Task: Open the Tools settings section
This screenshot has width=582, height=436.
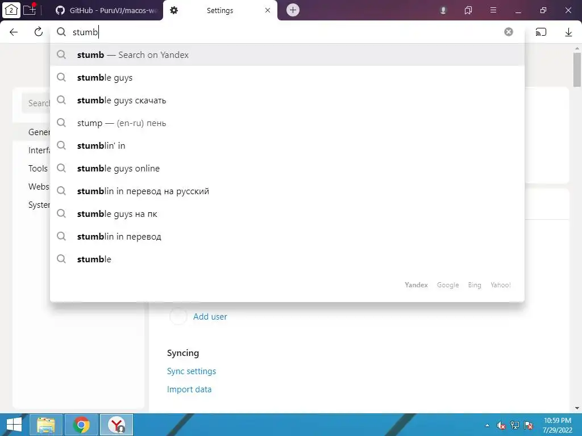Action: point(38,168)
